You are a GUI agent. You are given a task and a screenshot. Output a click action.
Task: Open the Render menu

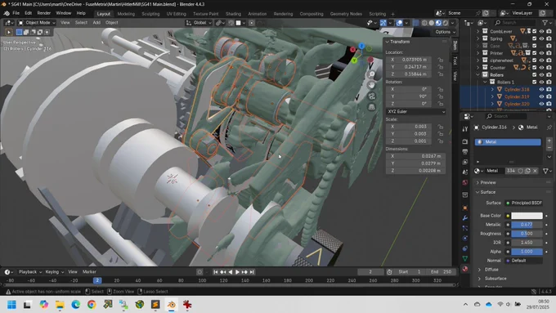pyautogui.click(x=43, y=13)
